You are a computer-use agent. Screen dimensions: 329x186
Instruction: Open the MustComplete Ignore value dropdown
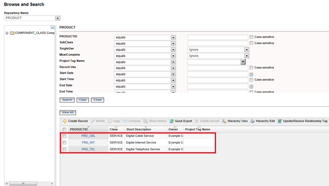point(247,56)
